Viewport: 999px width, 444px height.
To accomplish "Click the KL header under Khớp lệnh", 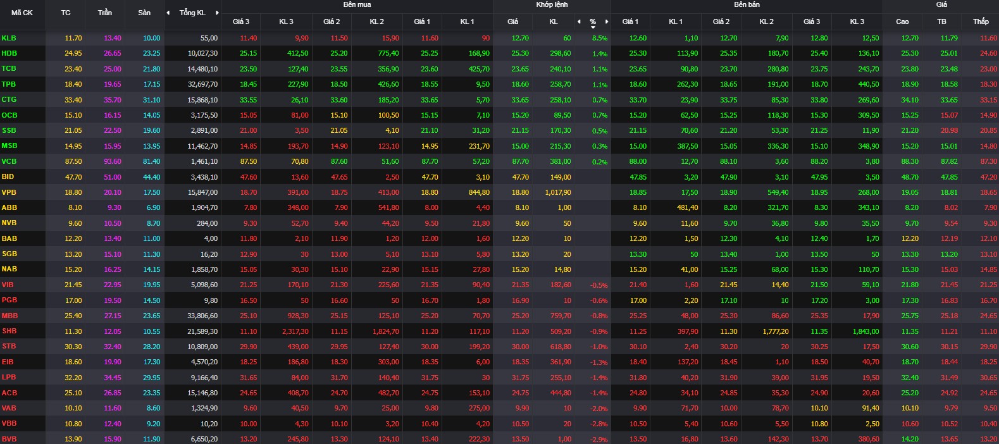I will [x=554, y=22].
